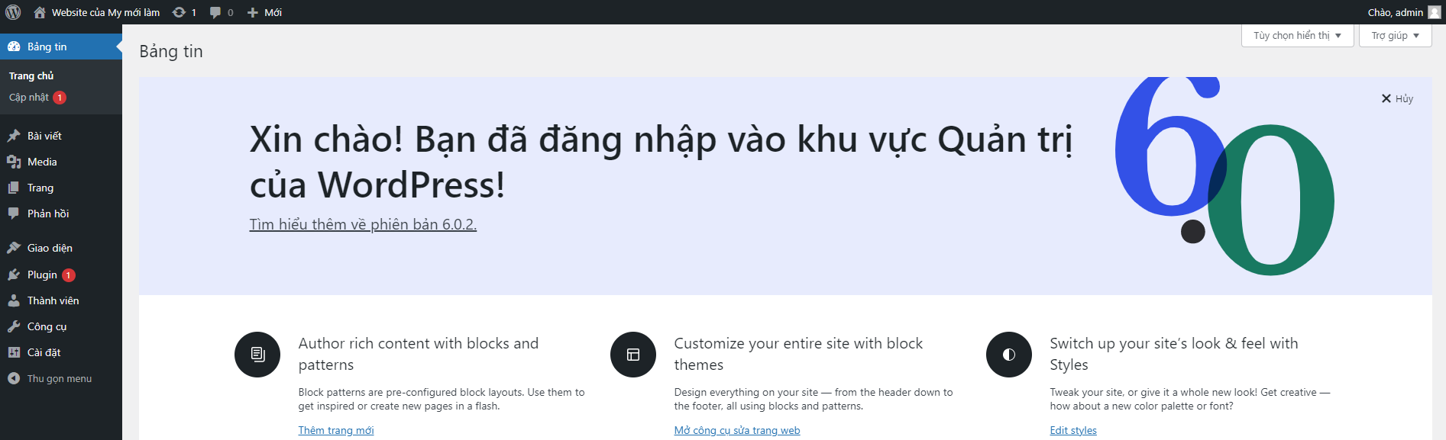This screenshot has height=440, width=1446.
Task: Click Tìm hiểu thêm về phiên bản link
Action: (x=363, y=224)
